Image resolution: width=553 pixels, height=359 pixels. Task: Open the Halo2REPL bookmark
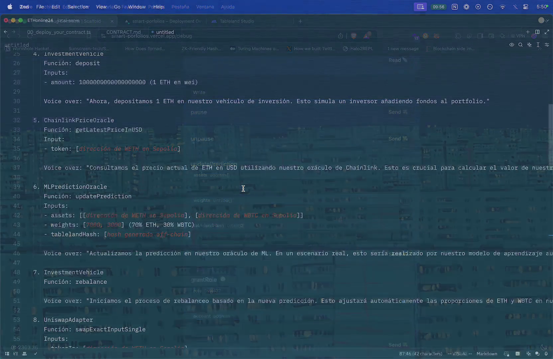point(358,49)
